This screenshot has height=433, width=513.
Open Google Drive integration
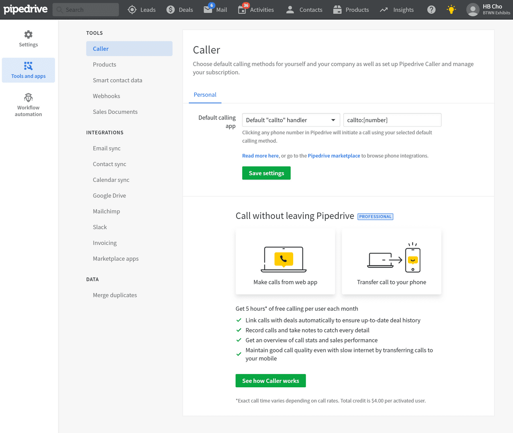coord(109,196)
